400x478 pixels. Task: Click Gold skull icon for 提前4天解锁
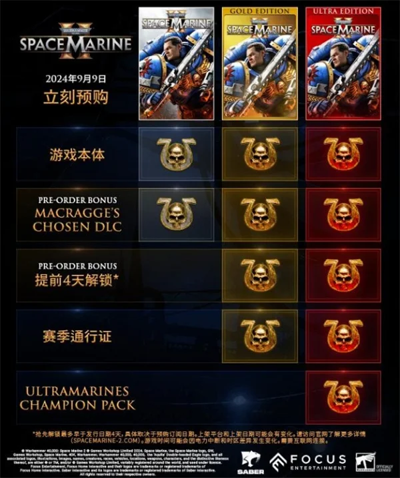click(x=260, y=275)
